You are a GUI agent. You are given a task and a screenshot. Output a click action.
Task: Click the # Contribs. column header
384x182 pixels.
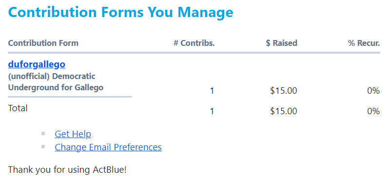(x=194, y=43)
